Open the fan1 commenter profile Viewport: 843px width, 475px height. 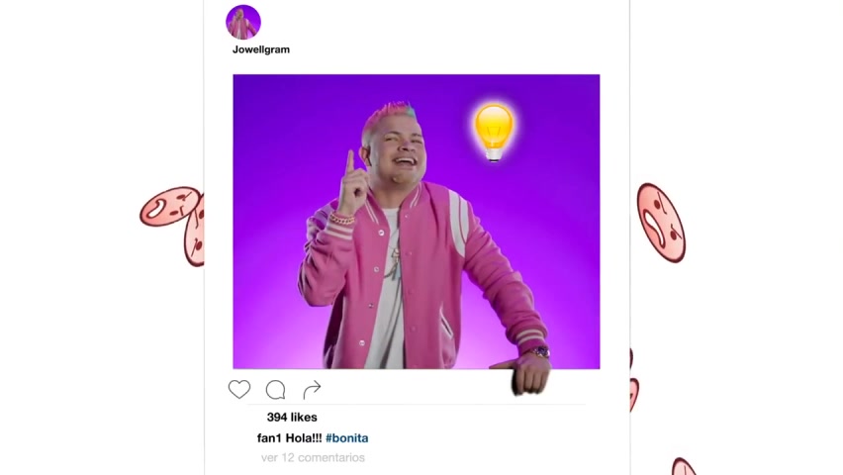click(x=269, y=437)
